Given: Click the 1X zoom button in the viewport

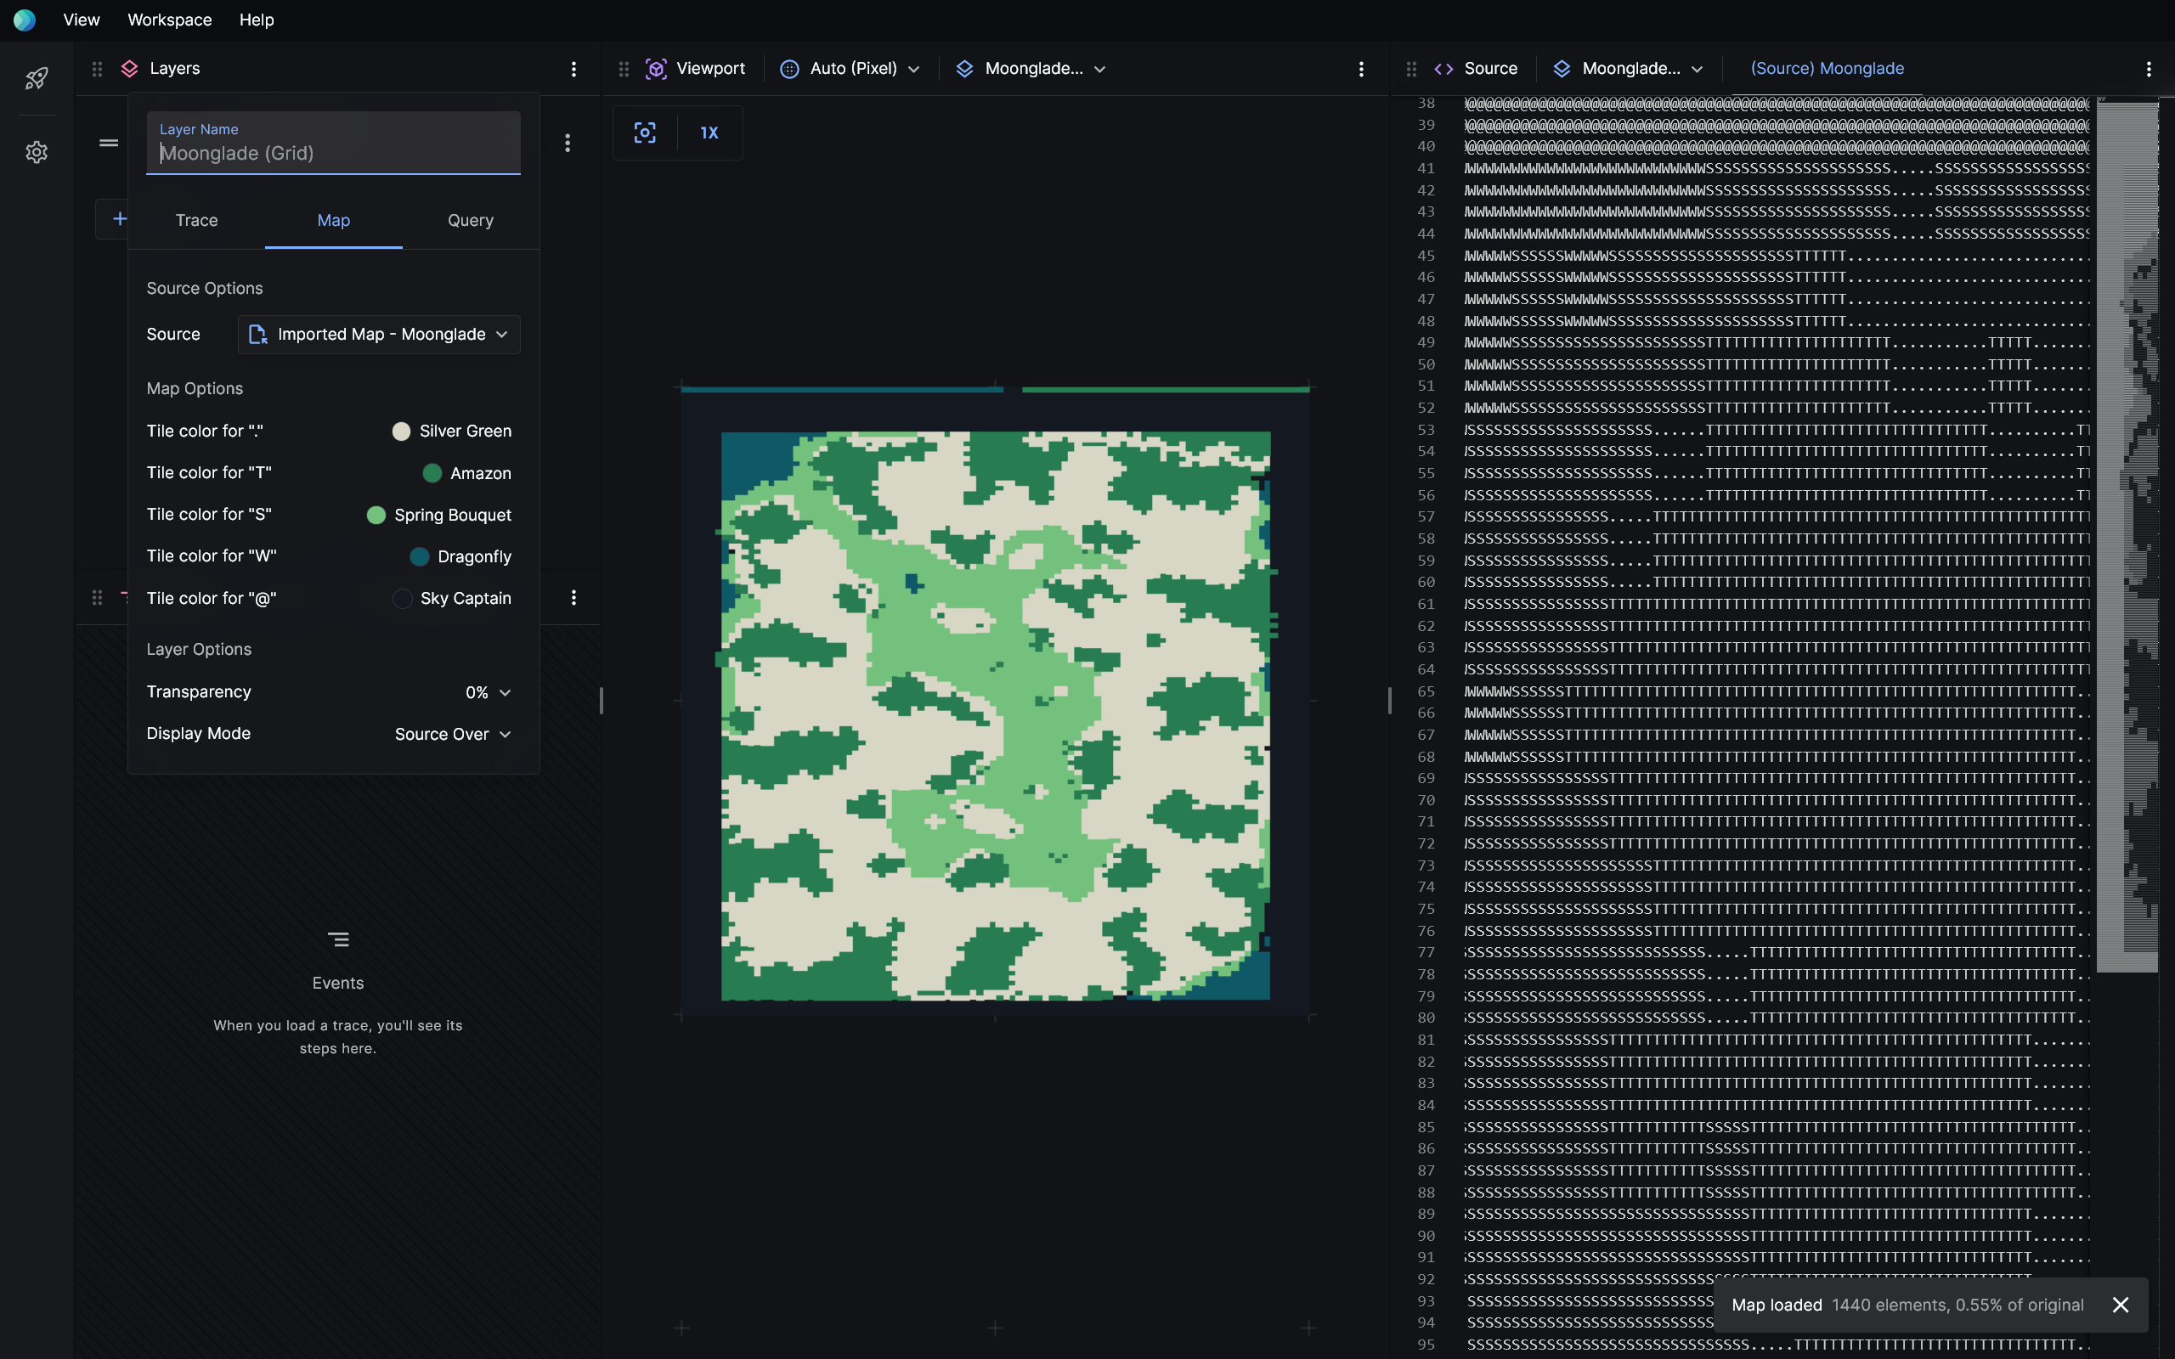Looking at the screenshot, I should coord(709,133).
